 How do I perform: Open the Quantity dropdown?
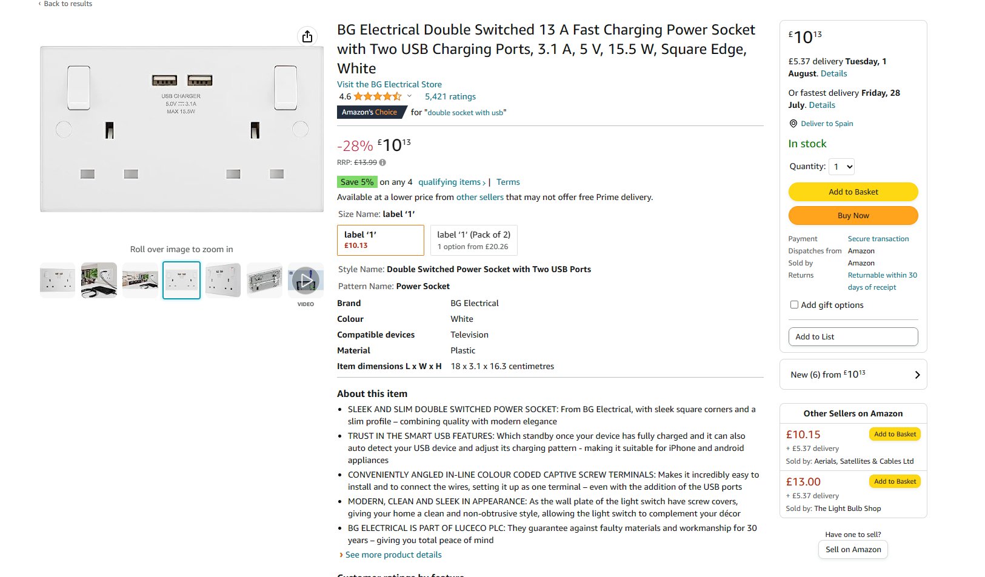842,167
